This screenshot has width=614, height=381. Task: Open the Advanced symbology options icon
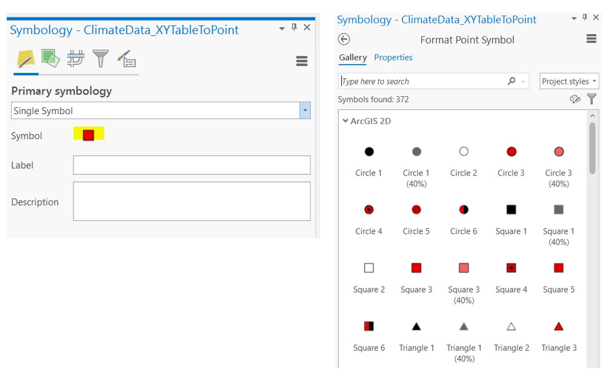126,59
